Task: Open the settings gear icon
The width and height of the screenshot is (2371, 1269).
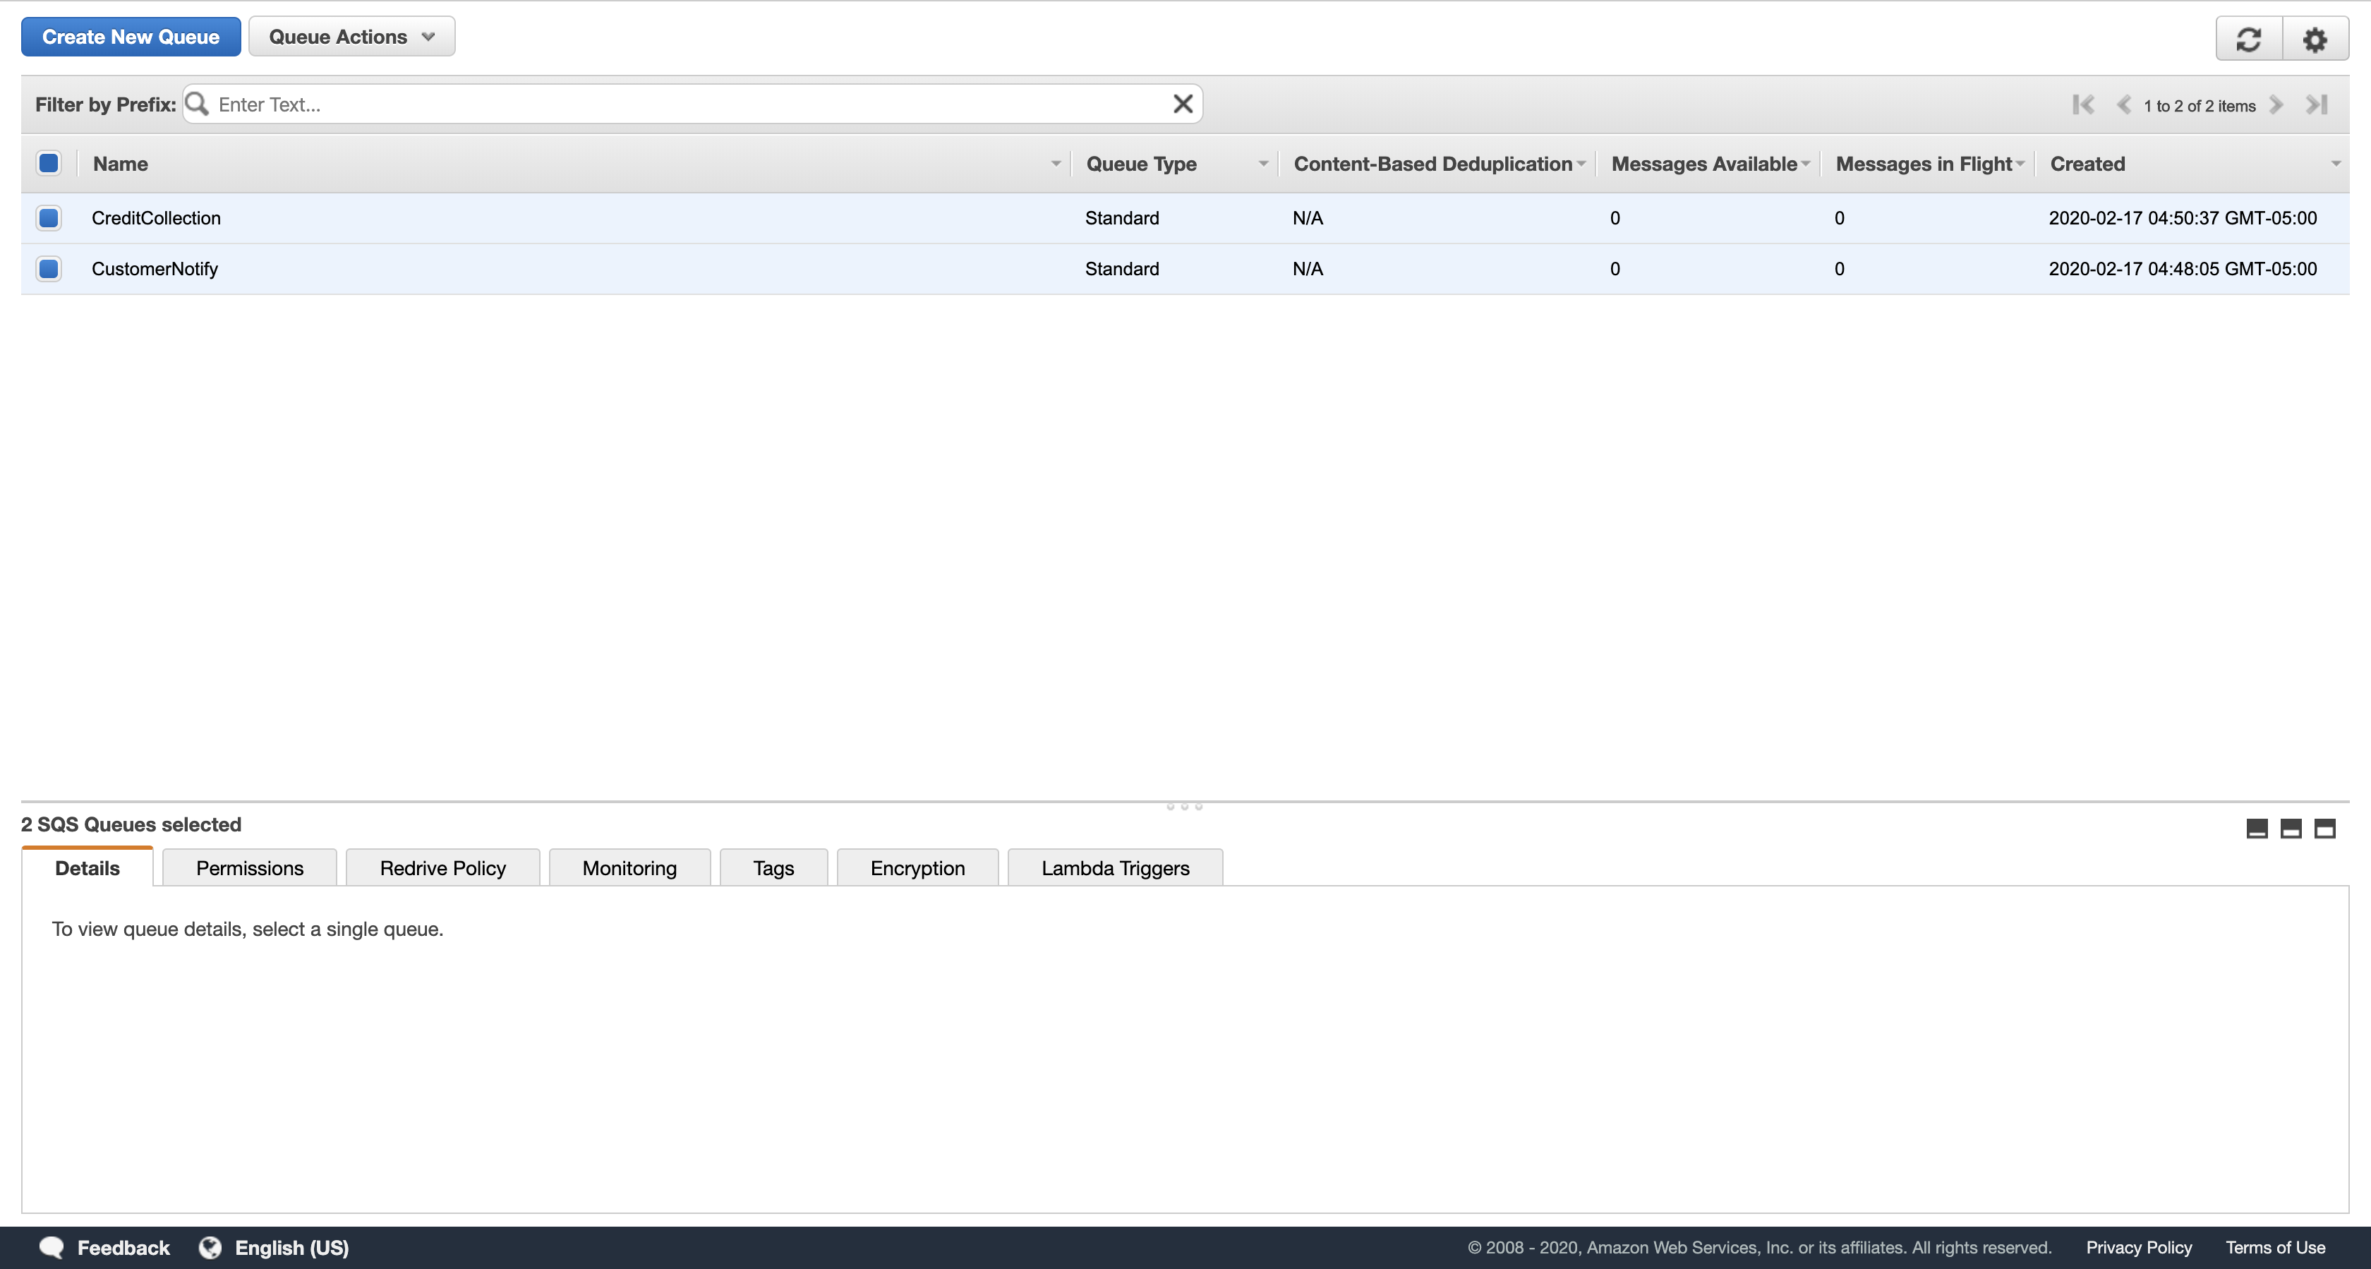Action: click(x=2314, y=39)
